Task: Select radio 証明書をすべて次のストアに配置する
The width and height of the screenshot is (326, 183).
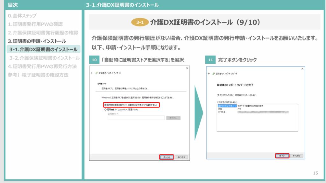Action: tap(105, 109)
